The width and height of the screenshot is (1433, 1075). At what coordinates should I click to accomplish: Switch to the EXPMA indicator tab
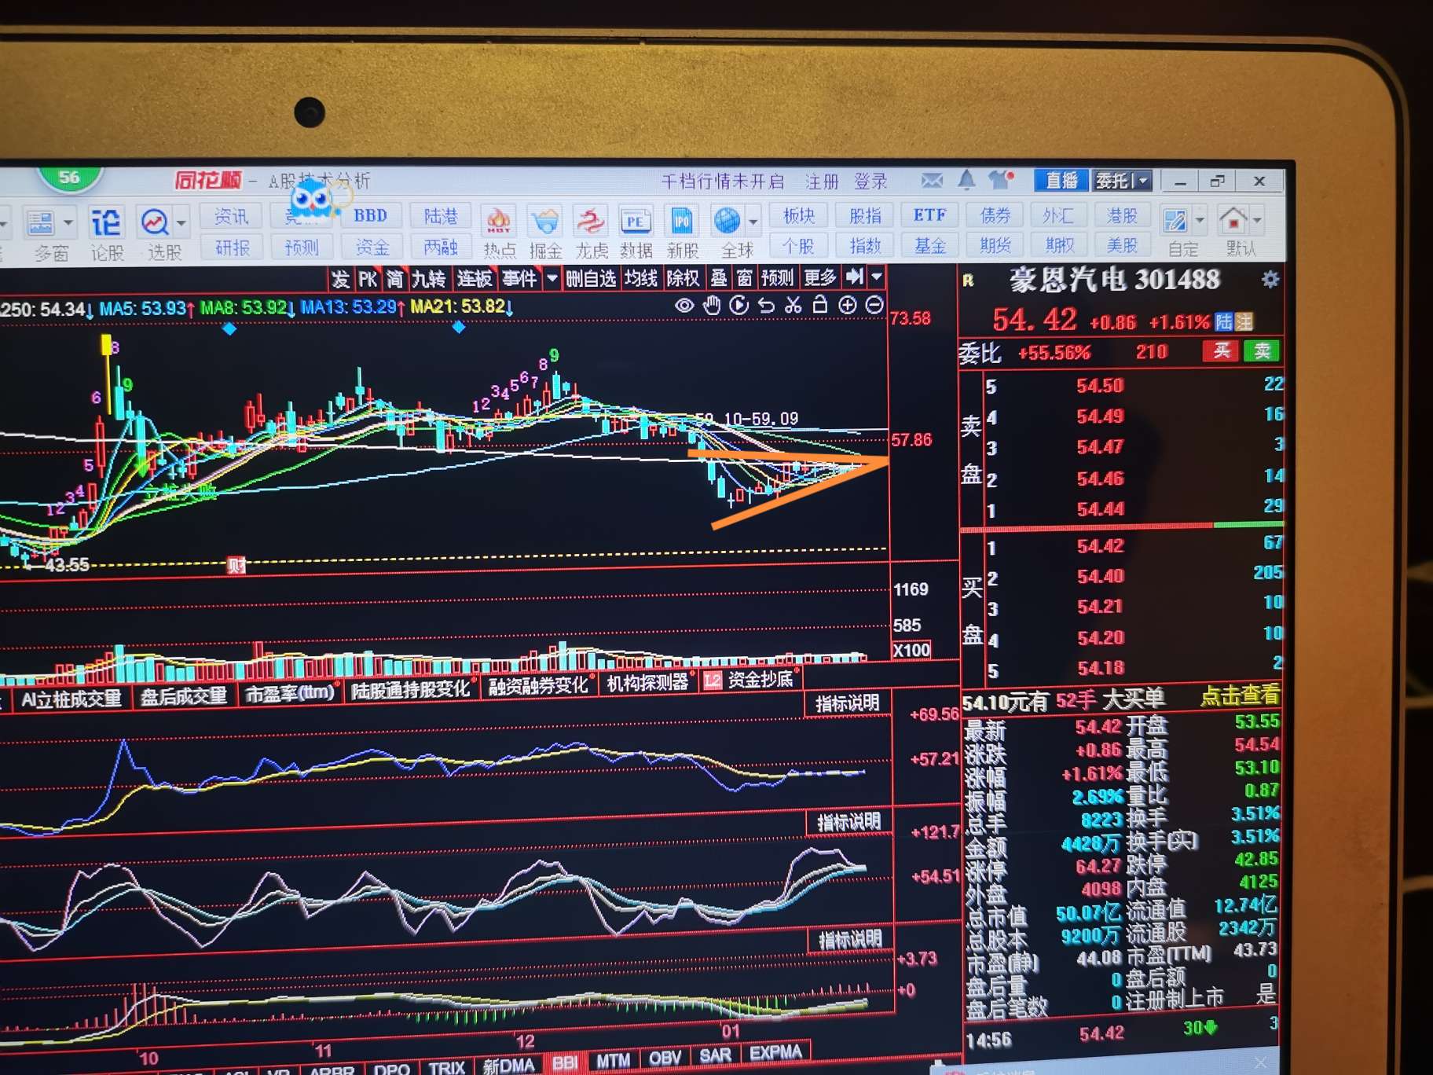click(775, 1053)
